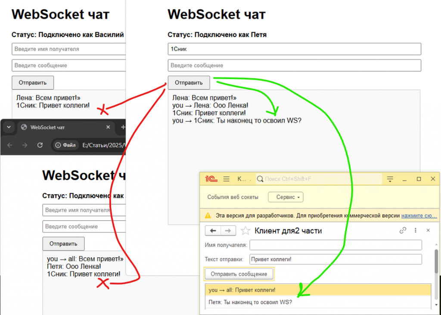Screen dimensions: 441x315
Task: Click Отправить in Петя's chat window
Action: point(189,83)
